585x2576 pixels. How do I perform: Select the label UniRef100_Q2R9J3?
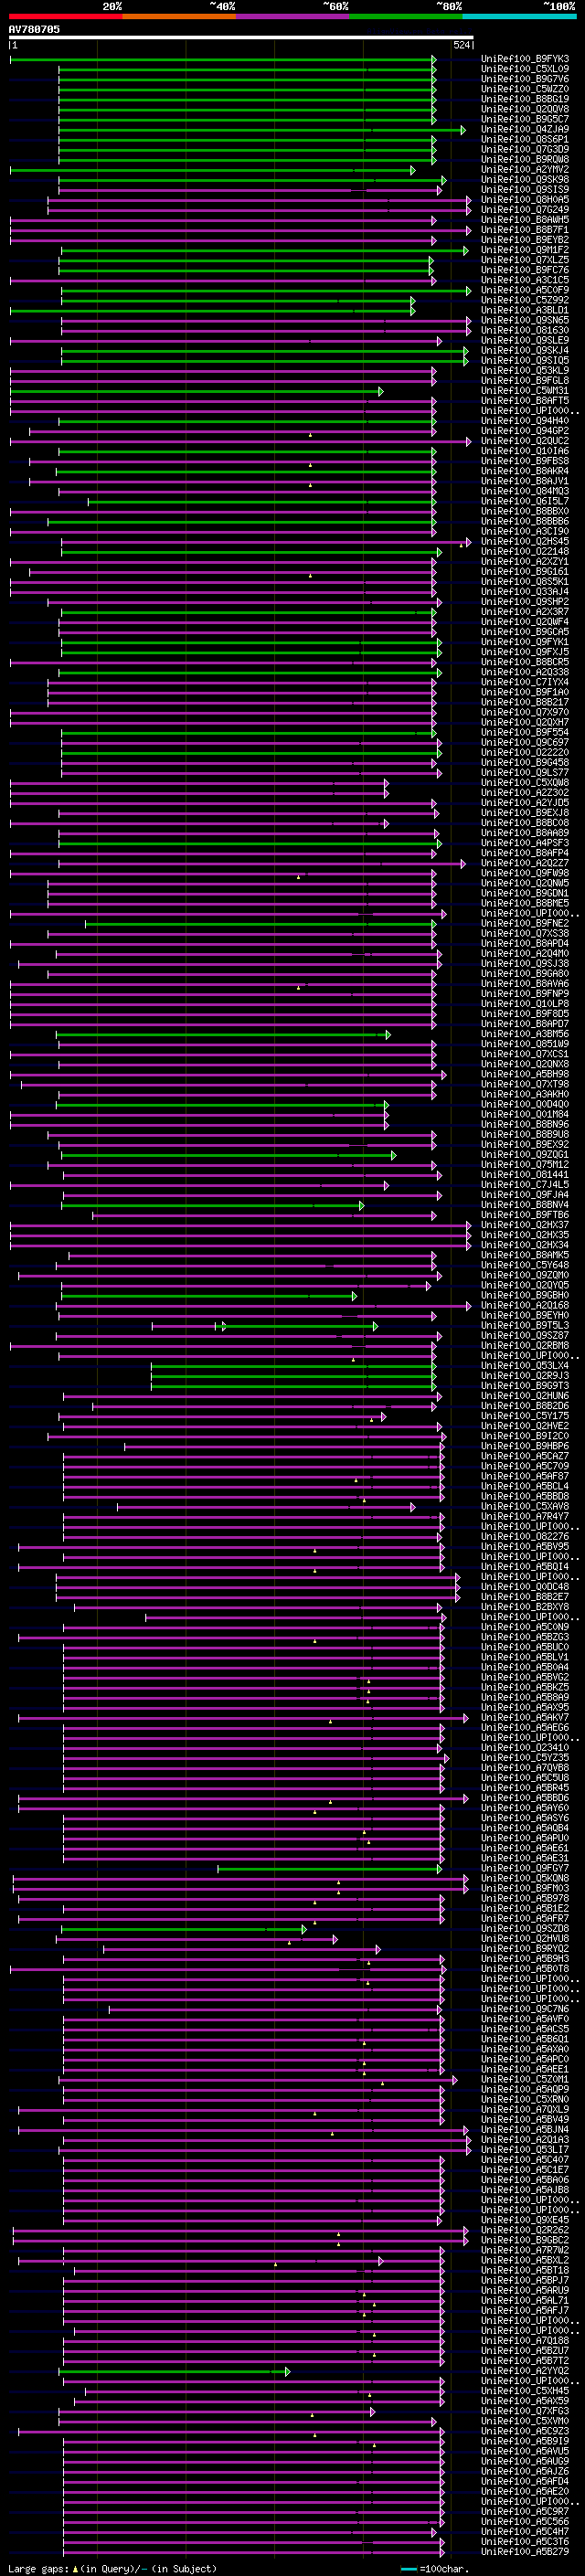[x=525, y=1376]
